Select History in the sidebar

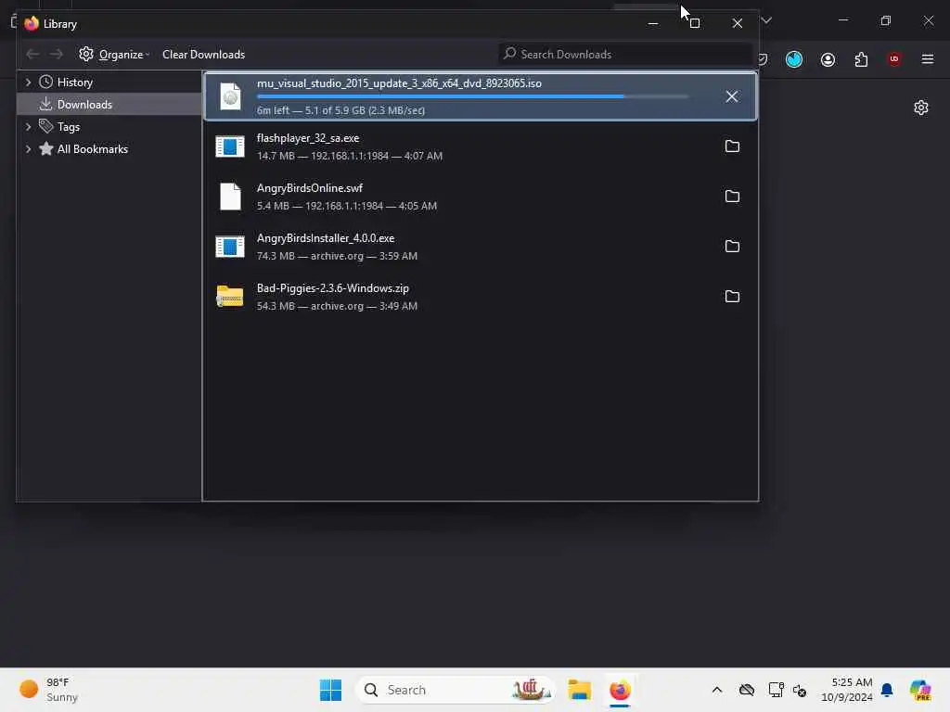point(74,83)
